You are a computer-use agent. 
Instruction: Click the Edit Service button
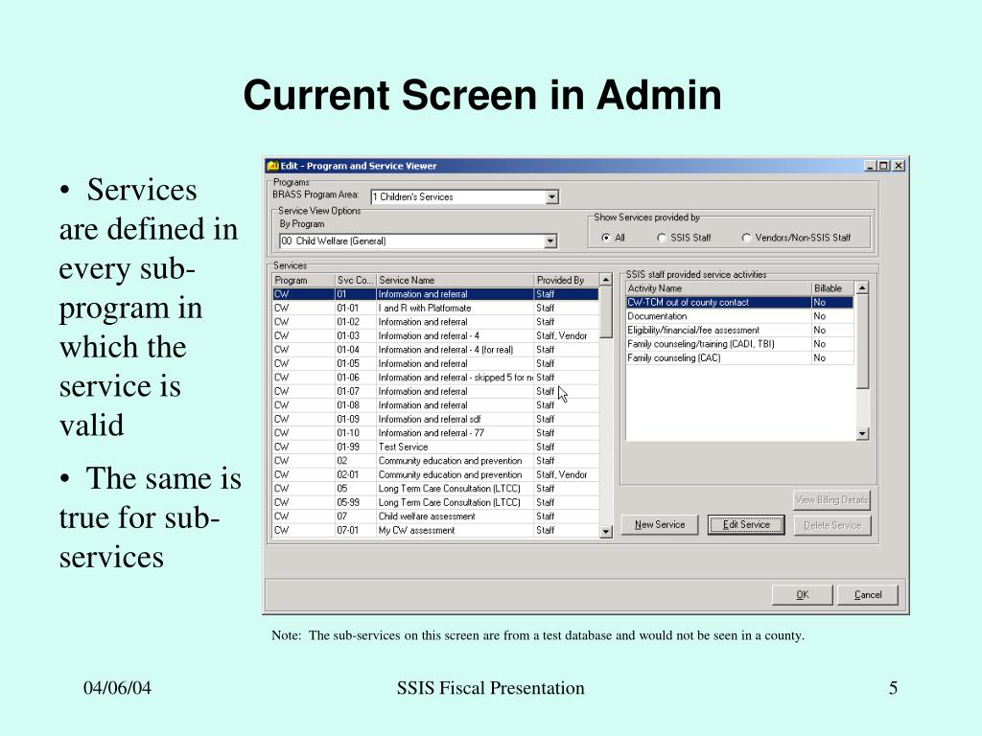click(746, 524)
